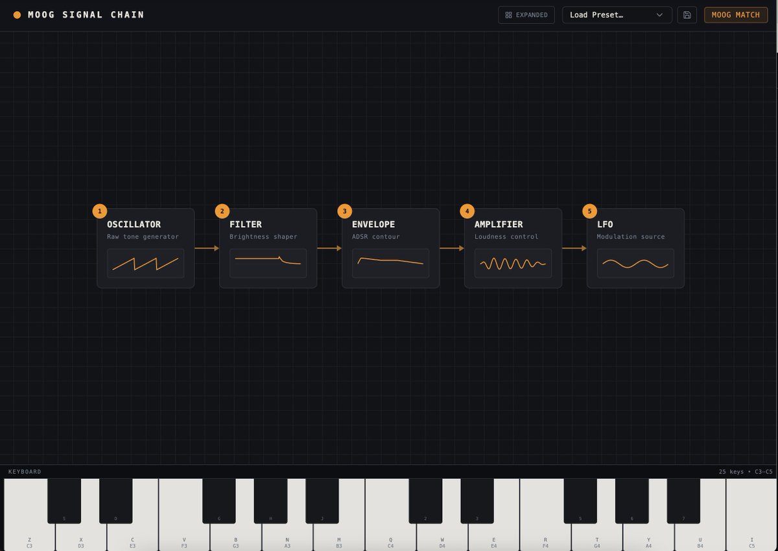Click the LFO sine wave preview

click(636, 263)
